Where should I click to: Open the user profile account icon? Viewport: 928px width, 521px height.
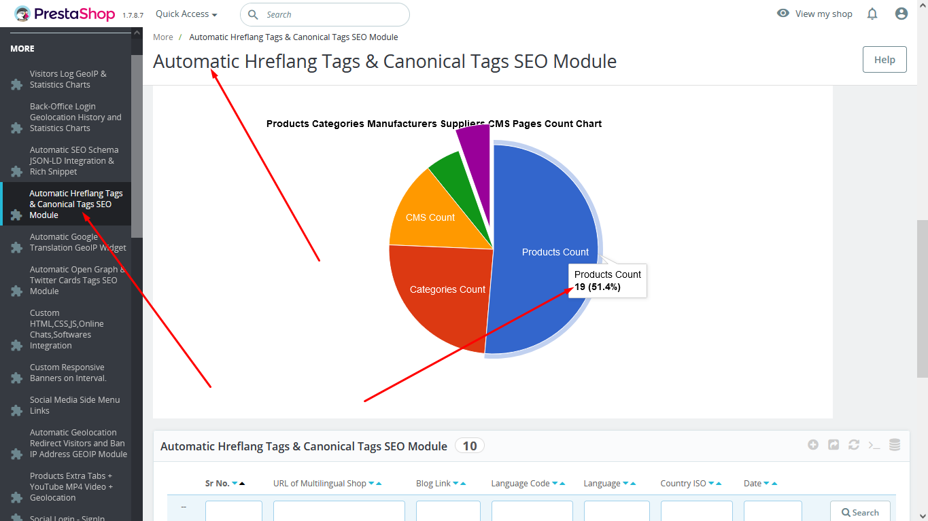tap(901, 14)
